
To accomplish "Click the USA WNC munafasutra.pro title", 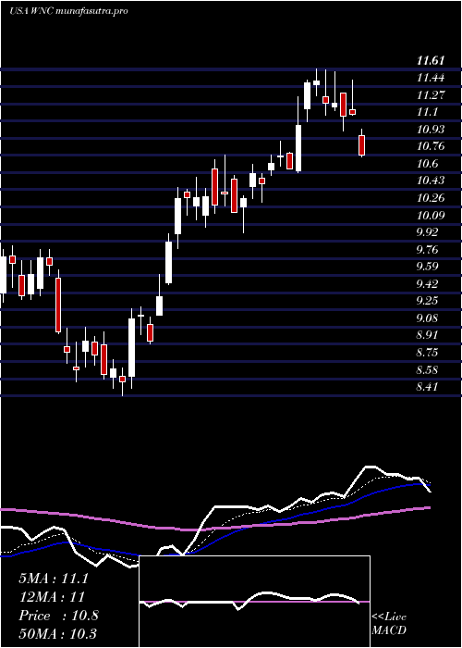I will point(68,11).
